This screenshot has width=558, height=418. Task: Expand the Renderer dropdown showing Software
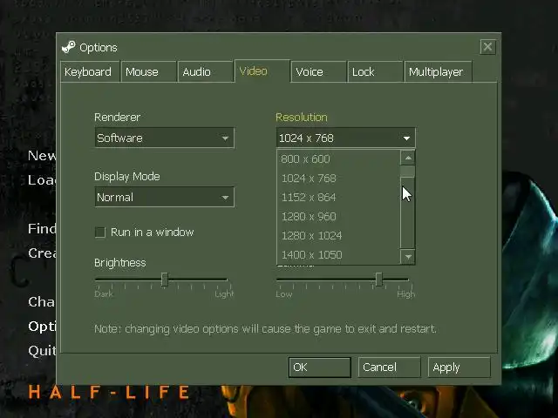tap(165, 138)
